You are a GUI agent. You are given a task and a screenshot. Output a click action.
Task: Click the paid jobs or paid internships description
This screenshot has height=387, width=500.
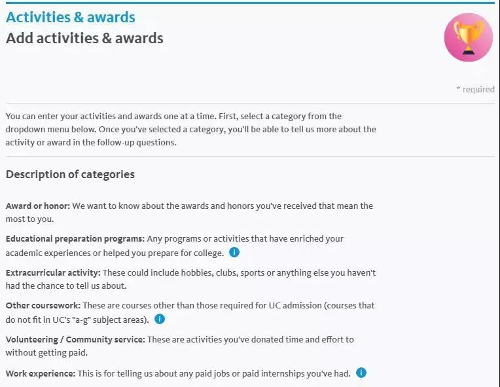click(x=214, y=373)
